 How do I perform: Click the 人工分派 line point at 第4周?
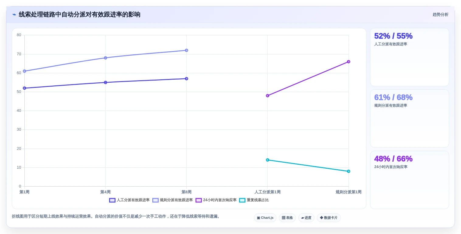(x=106, y=82)
